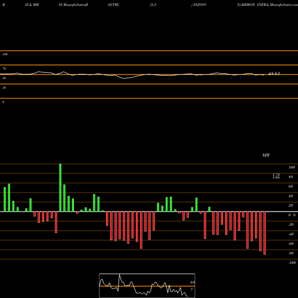
Task: Click the -7 value in mini chart
Action: click(x=191, y=290)
